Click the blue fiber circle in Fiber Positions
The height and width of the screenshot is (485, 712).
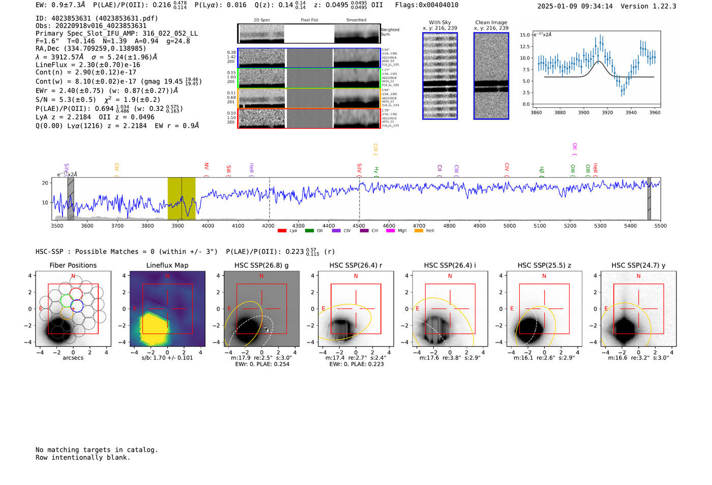click(x=77, y=306)
